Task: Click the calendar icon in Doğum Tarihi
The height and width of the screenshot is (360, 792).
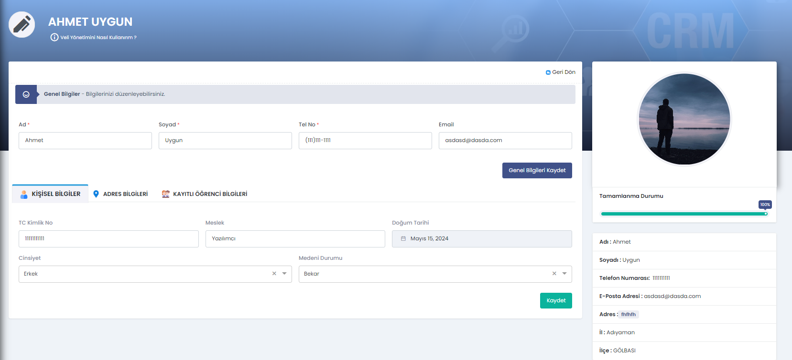Action: [403, 238]
